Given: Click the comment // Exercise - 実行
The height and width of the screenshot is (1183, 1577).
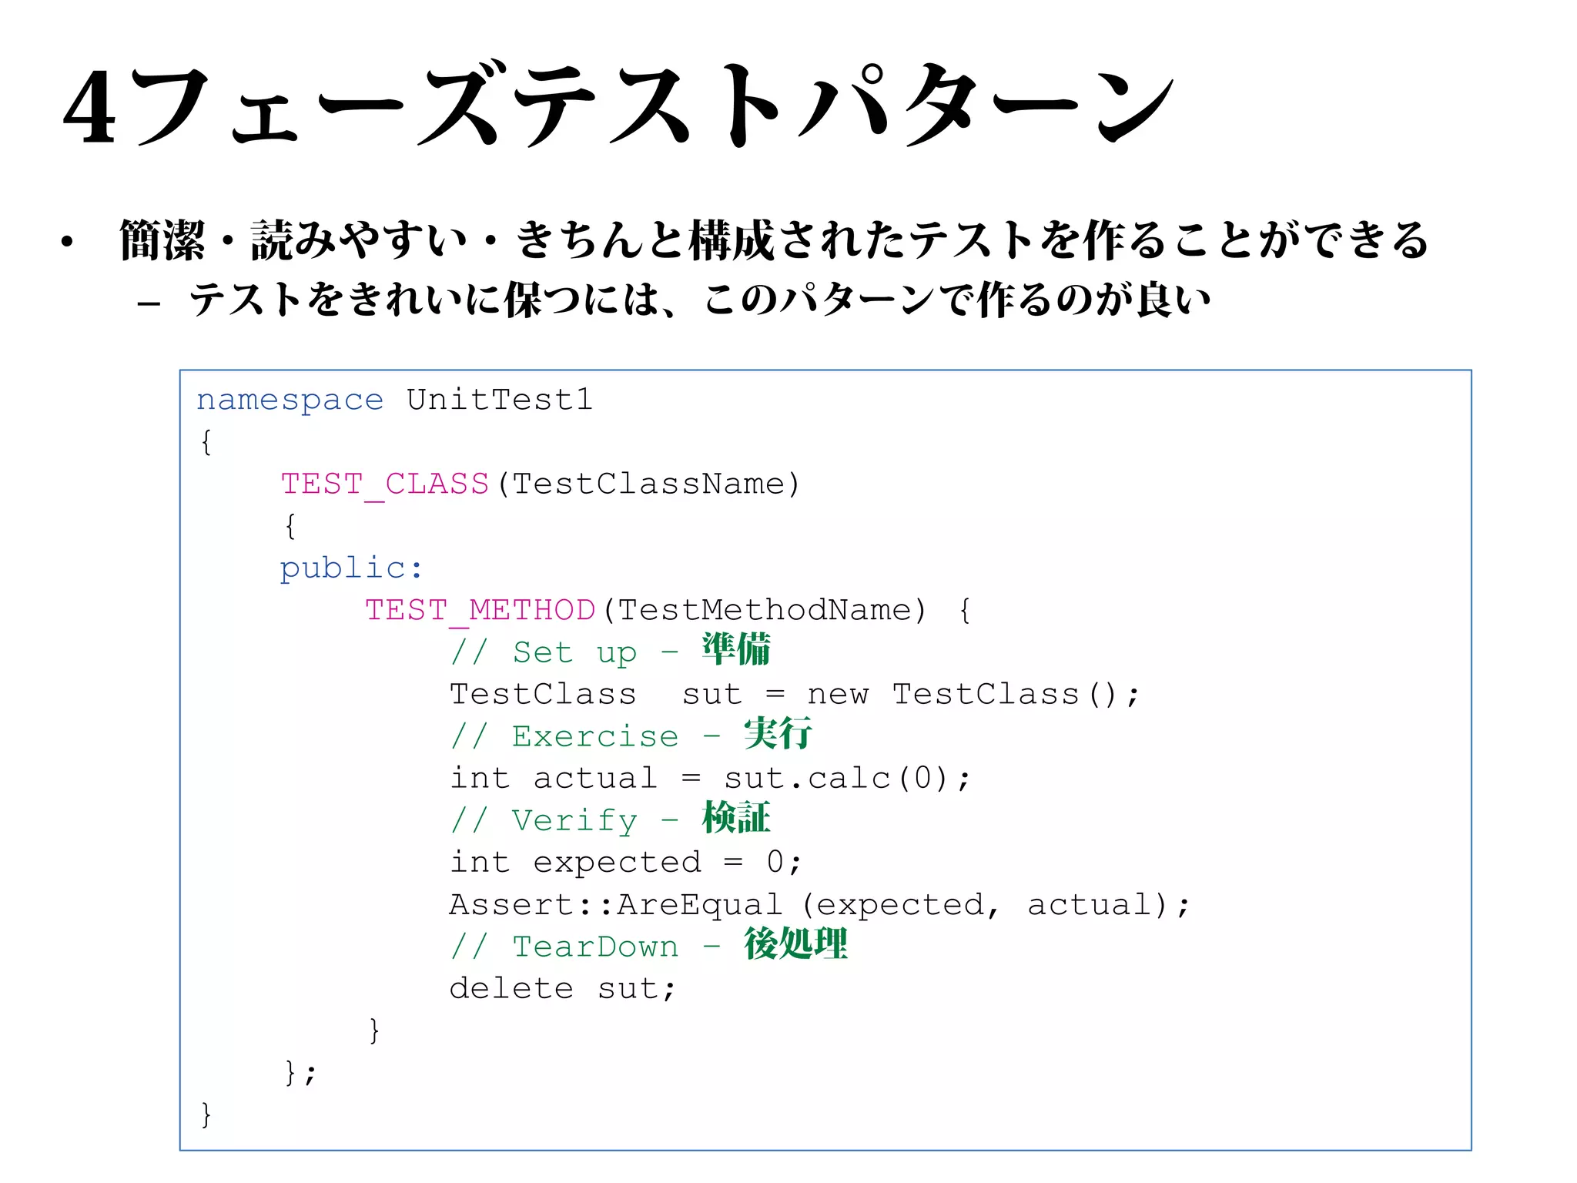Looking at the screenshot, I should tap(631, 734).
